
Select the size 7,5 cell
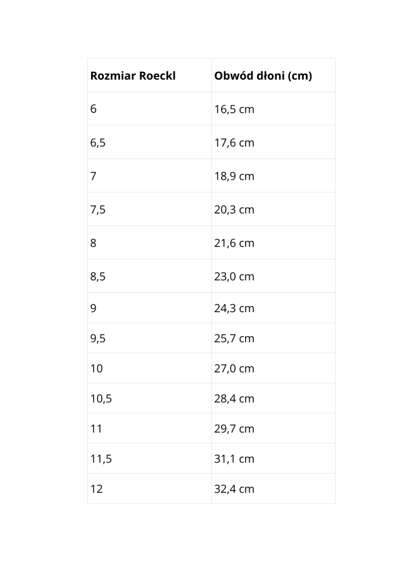[98, 210]
